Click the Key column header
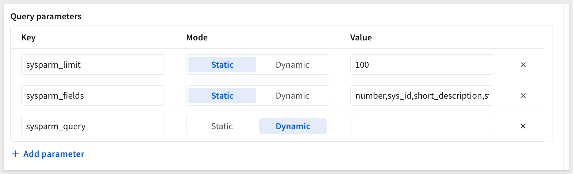This screenshot has height=174, width=573. 28,37
